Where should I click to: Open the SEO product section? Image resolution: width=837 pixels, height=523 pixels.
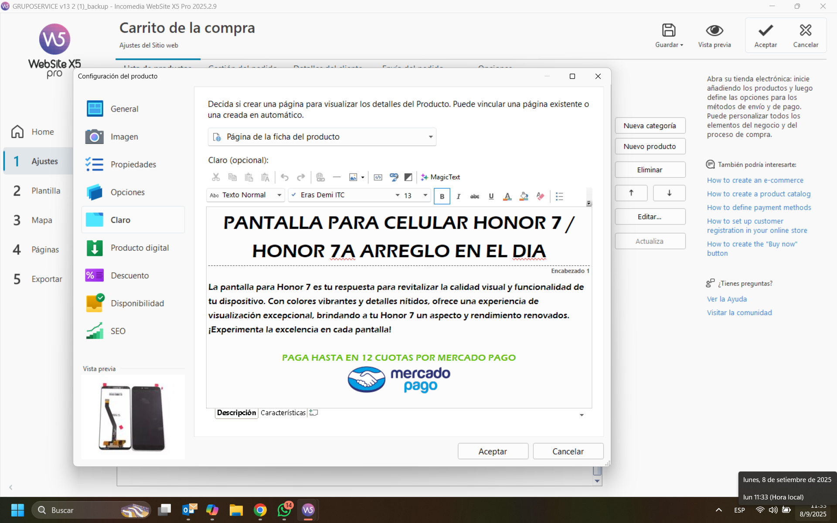(x=133, y=331)
